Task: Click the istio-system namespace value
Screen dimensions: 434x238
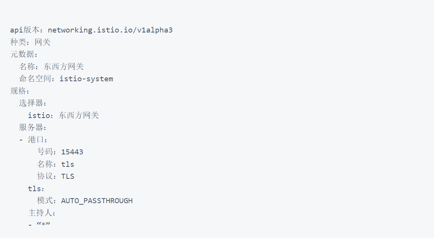Action: tap(86, 79)
